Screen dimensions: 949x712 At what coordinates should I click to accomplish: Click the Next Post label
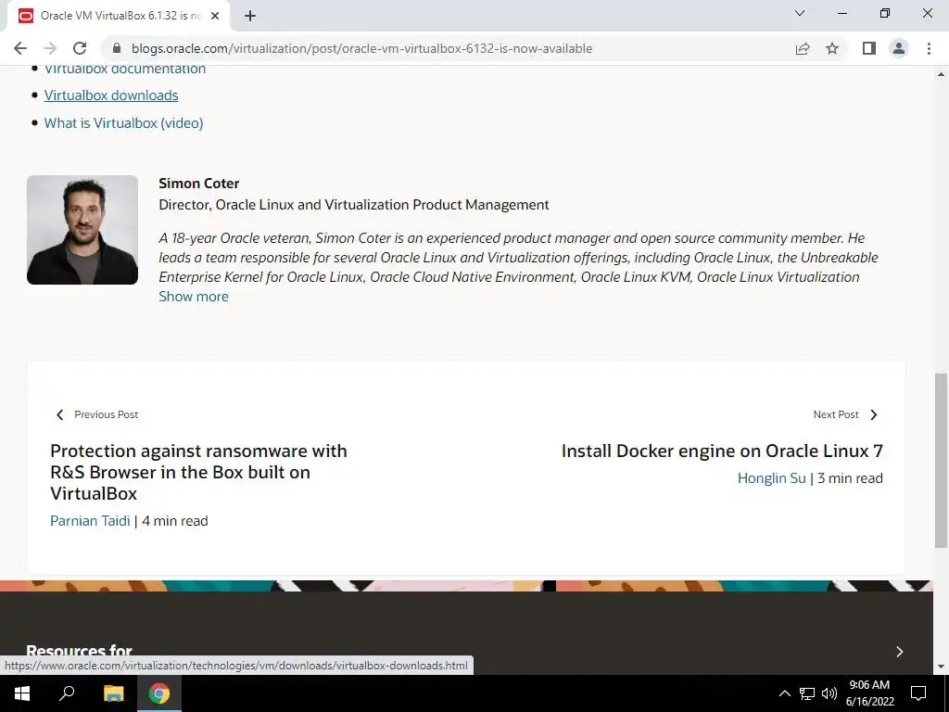[836, 414]
